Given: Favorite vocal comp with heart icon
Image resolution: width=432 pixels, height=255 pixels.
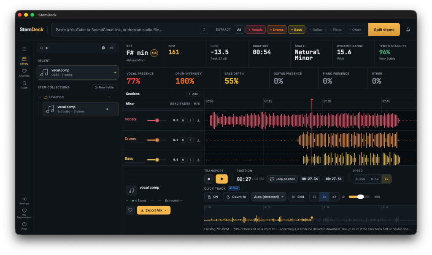Looking at the screenshot, I should coord(130,210).
